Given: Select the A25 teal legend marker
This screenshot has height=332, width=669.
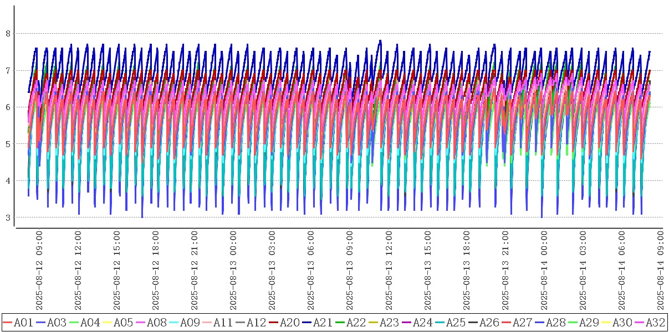Looking at the screenshot, I should pyautogui.click(x=440, y=322).
